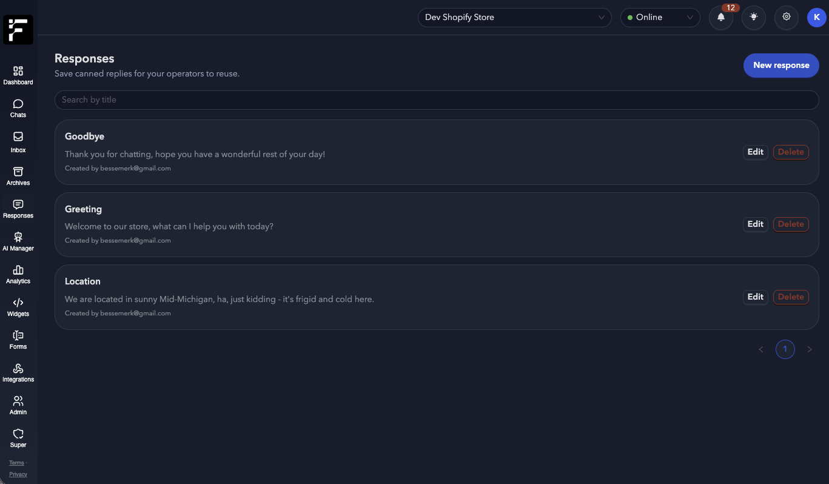
Task: Open the Dashboard sidebar icon
Action: pyautogui.click(x=18, y=72)
